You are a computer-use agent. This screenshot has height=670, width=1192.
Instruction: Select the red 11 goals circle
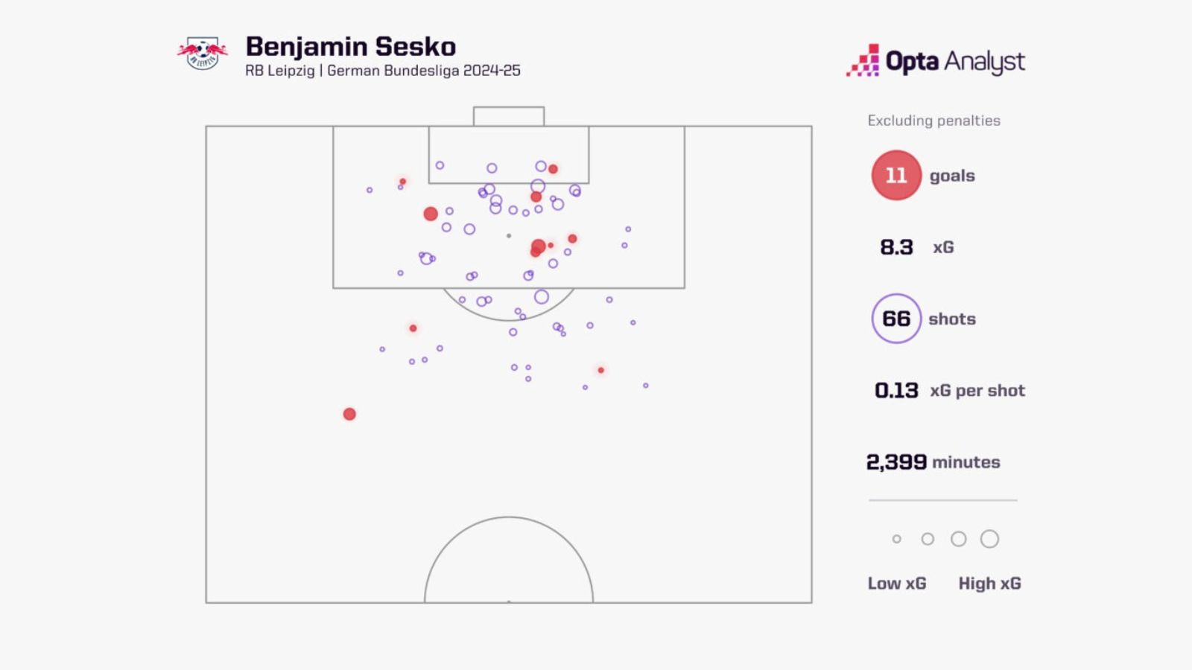coord(896,176)
